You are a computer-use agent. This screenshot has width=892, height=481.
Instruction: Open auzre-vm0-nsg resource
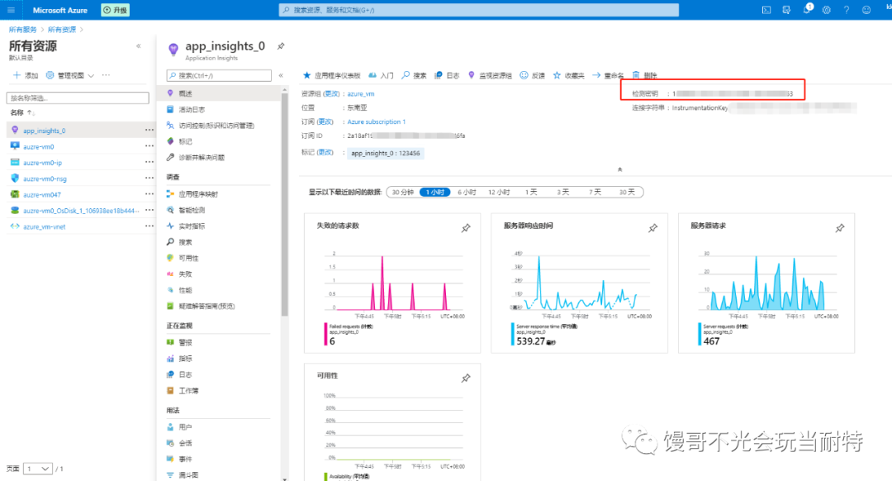coord(45,179)
